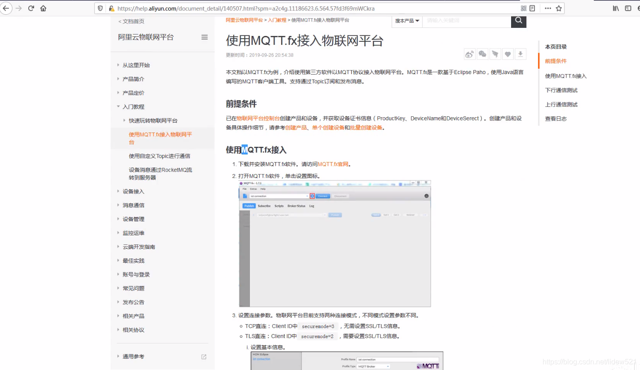640x370 pixels.
Task: Click the DingTalk share icon
Action: (x=495, y=54)
